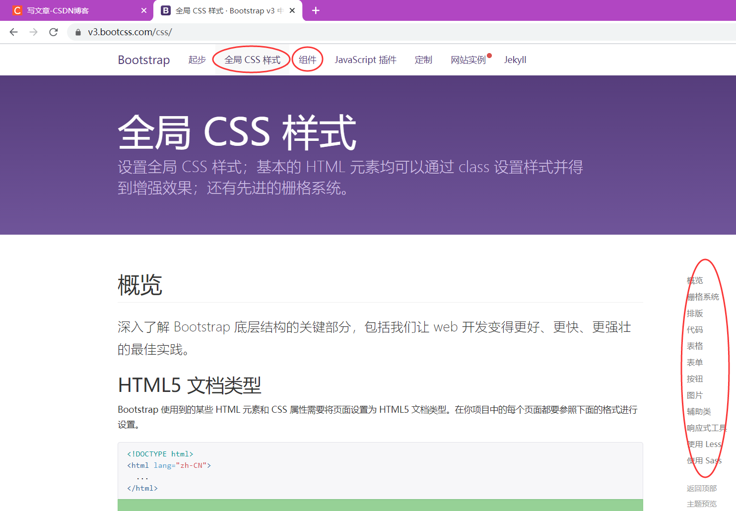This screenshot has height=511, width=736.
Task: Click the address bar URL v3.bootcss.com/css/
Action: [130, 32]
